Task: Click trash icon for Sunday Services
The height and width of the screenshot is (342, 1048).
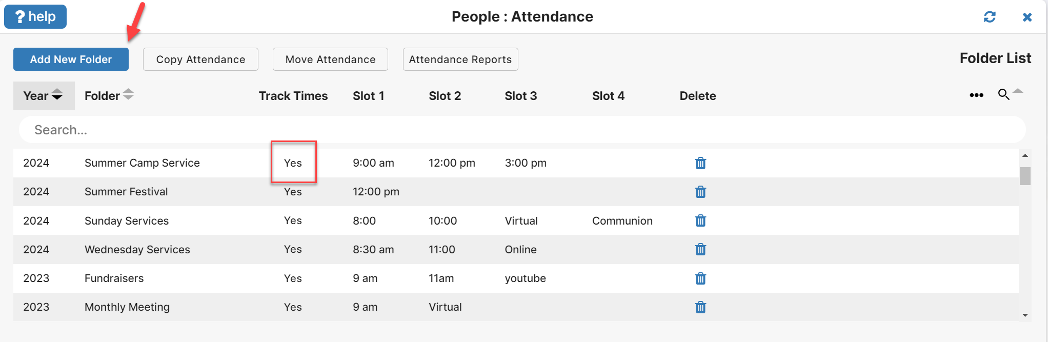Action: pyautogui.click(x=700, y=220)
